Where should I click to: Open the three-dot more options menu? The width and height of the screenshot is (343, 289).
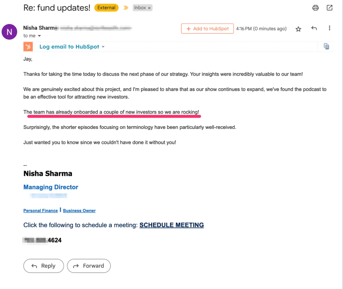click(x=329, y=28)
